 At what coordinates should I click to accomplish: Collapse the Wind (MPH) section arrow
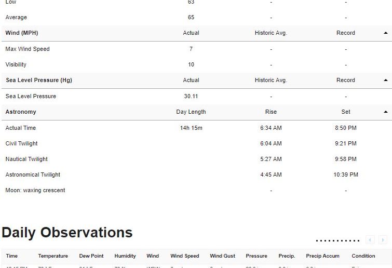tap(385, 33)
